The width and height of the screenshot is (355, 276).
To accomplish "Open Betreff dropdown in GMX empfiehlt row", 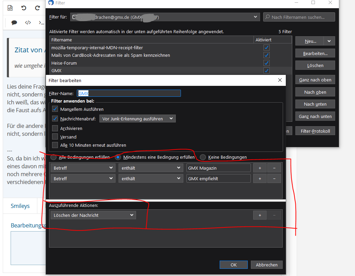I will 83,179.
